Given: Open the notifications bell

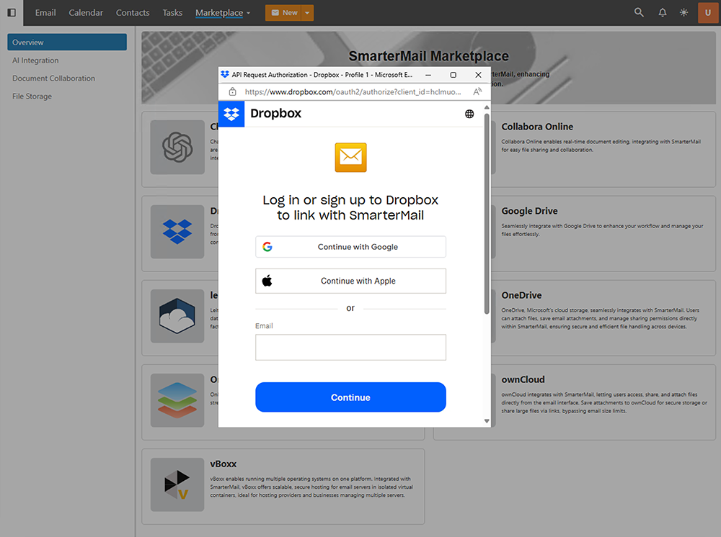Looking at the screenshot, I should click(662, 12).
